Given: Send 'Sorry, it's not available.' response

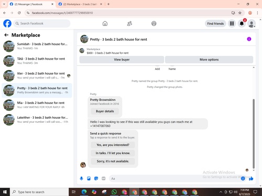Looking at the screenshot, I should click(x=113, y=162).
